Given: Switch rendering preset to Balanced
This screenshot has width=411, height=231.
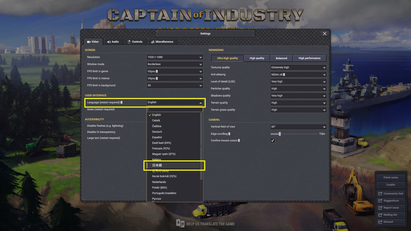Looking at the screenshot, I should pyautogui.click(x=281, y=58).
